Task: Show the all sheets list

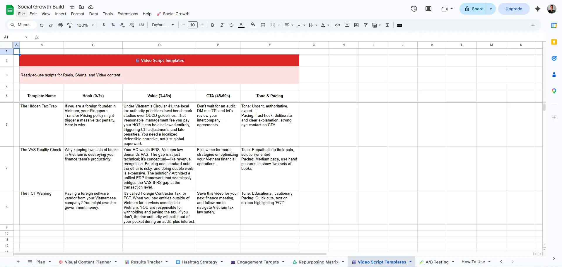Action: coord(30,262)
